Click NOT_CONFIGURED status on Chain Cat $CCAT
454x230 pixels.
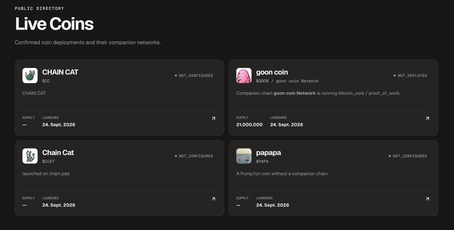[194, 156]
